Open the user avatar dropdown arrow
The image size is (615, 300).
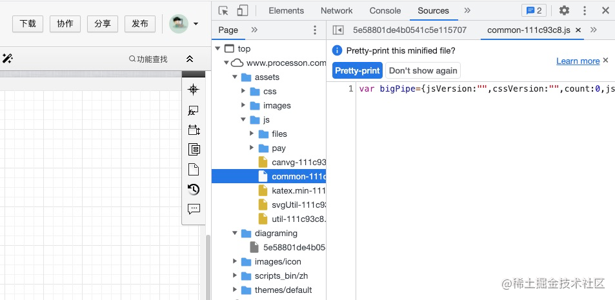tap(196, 24)
